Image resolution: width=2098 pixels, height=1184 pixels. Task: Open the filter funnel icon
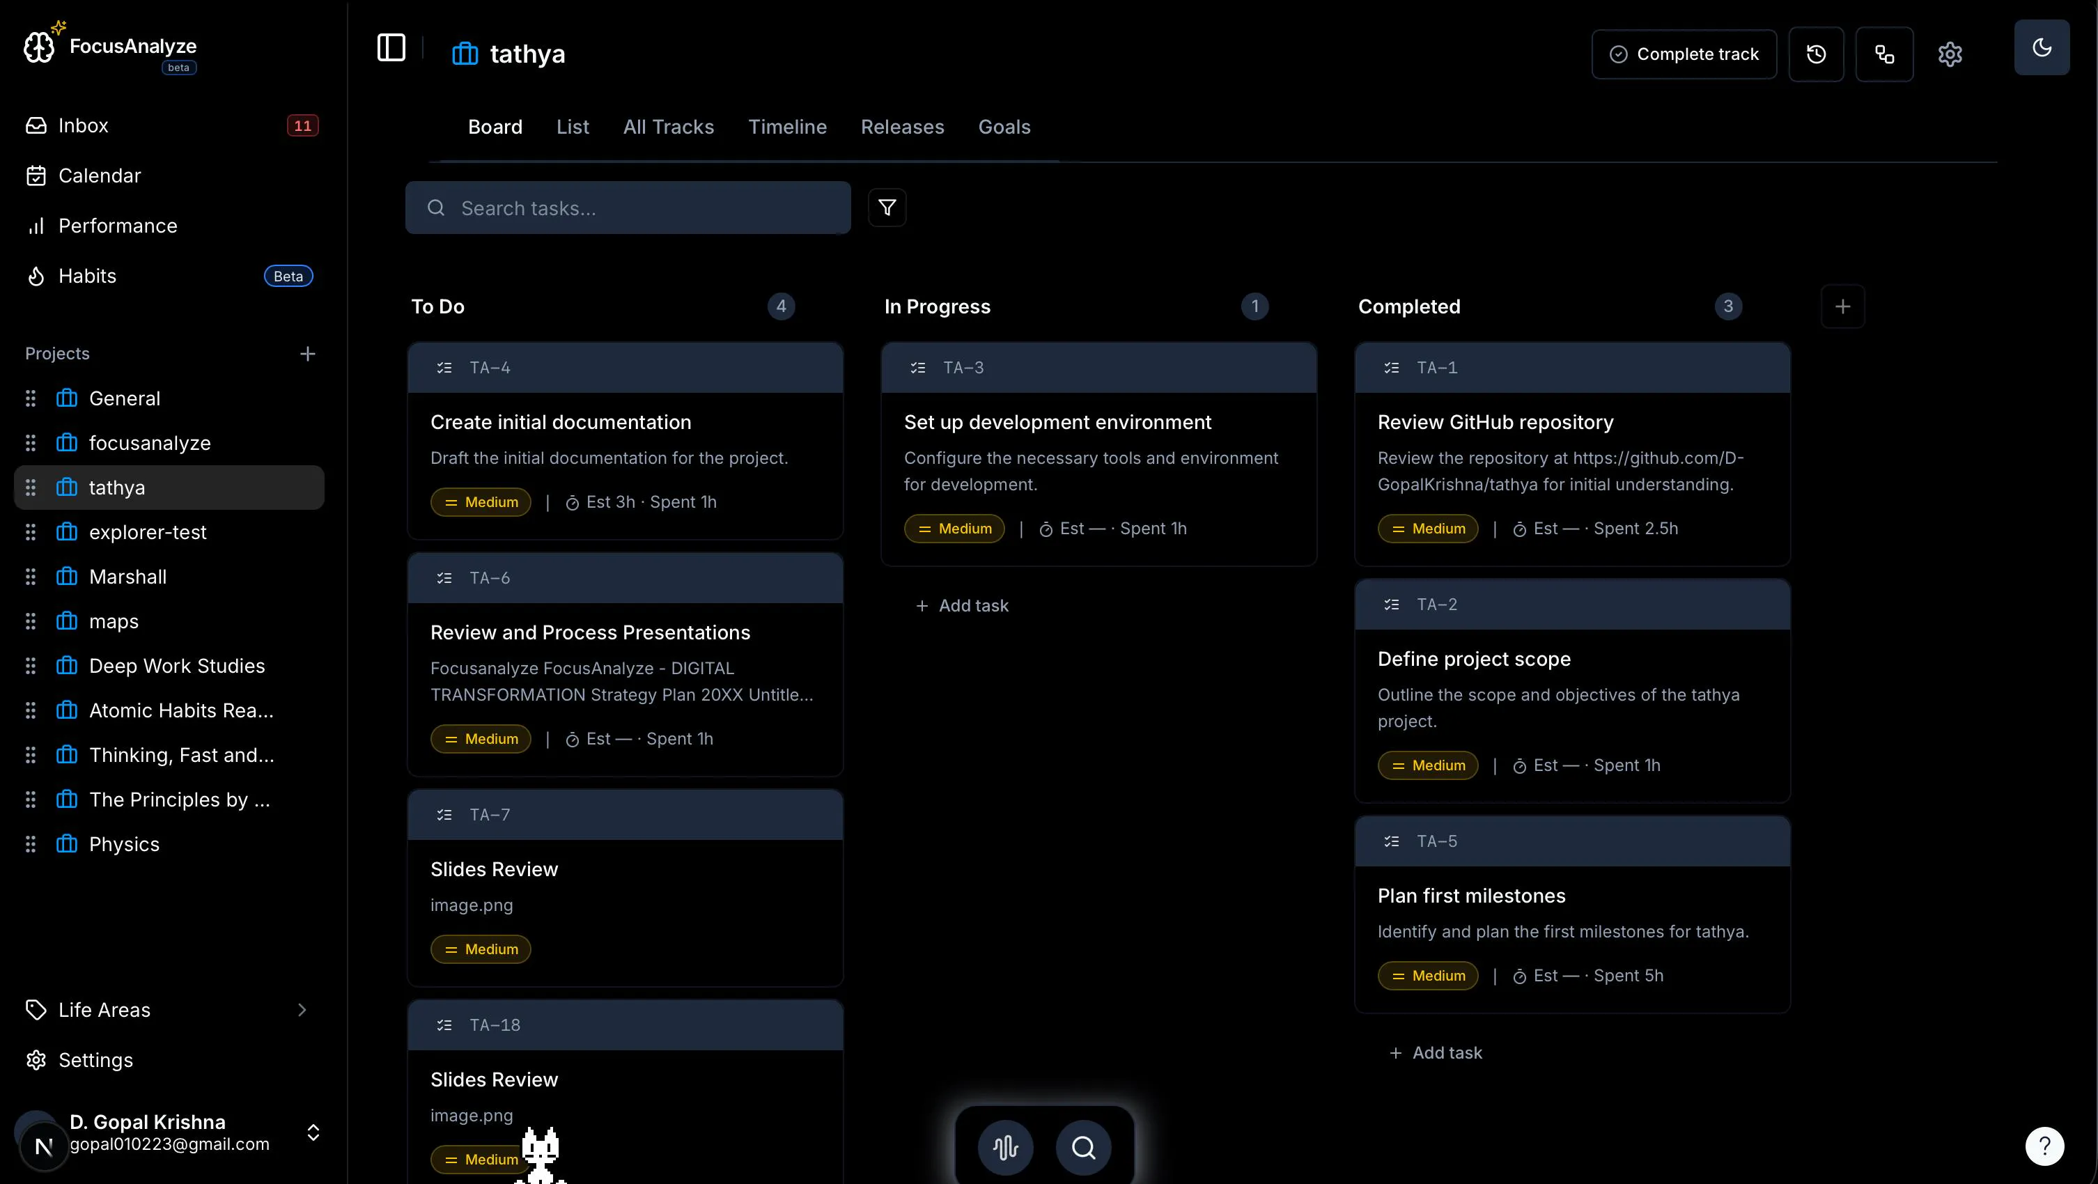tap(887, 208)
